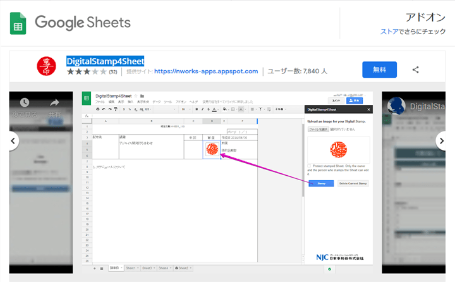Open the Sheet1 tab dropdown arrow
The width and height of the screenshot is (455, 282).
pyautogui.click(x=137, y=268)
